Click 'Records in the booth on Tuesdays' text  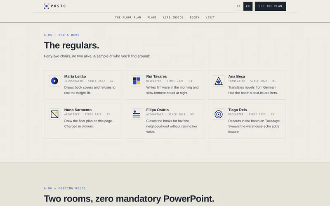point(254,126)
